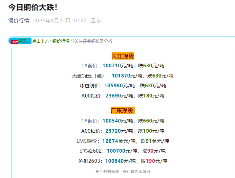The image size is (235, 178).
Task: Click the 长江有色金属网 data source text
Action: pyautogui.click(x=136, y=172)
